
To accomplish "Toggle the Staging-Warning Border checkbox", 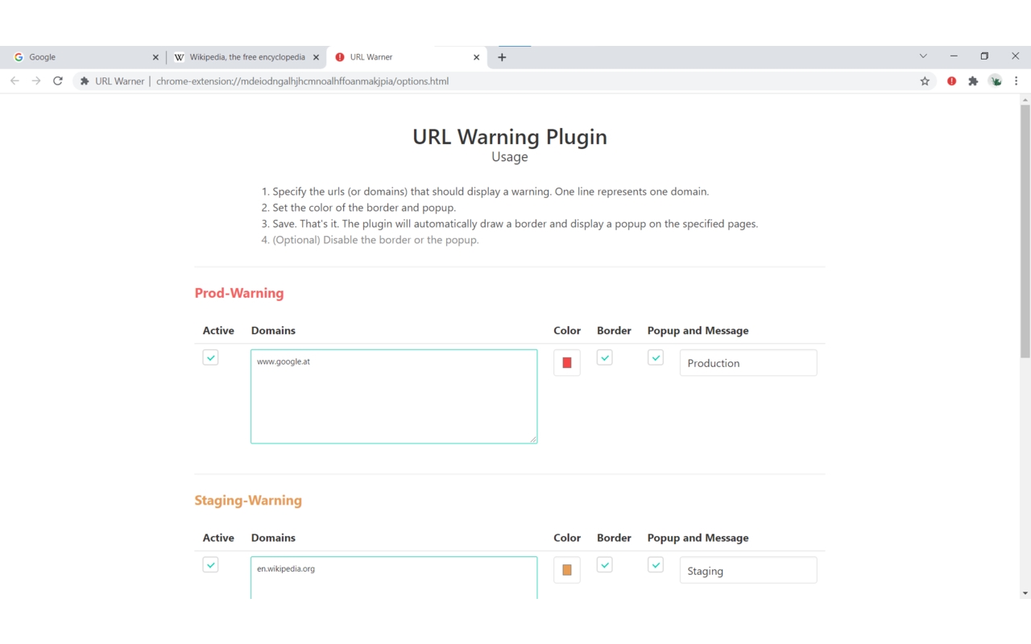I will [605, 565].
